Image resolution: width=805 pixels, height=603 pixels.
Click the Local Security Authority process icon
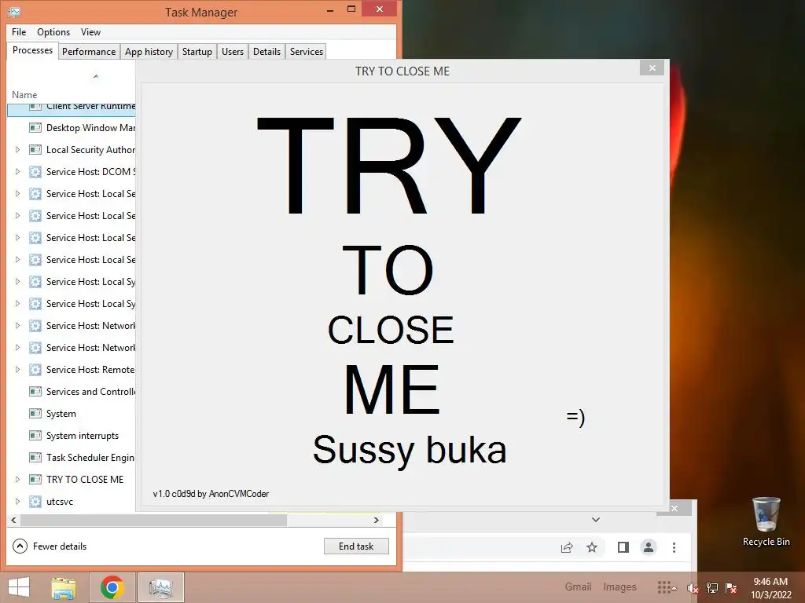pyautogui.click(x=35, y=150)
